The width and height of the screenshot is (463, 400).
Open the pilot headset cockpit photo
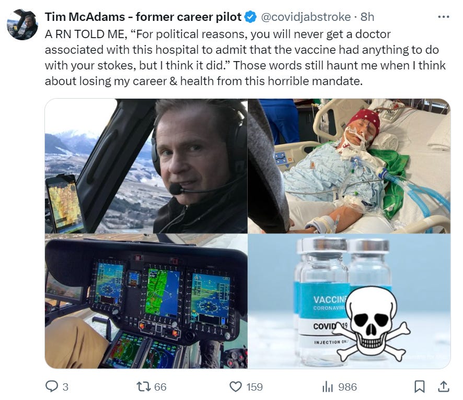(146, 166)
